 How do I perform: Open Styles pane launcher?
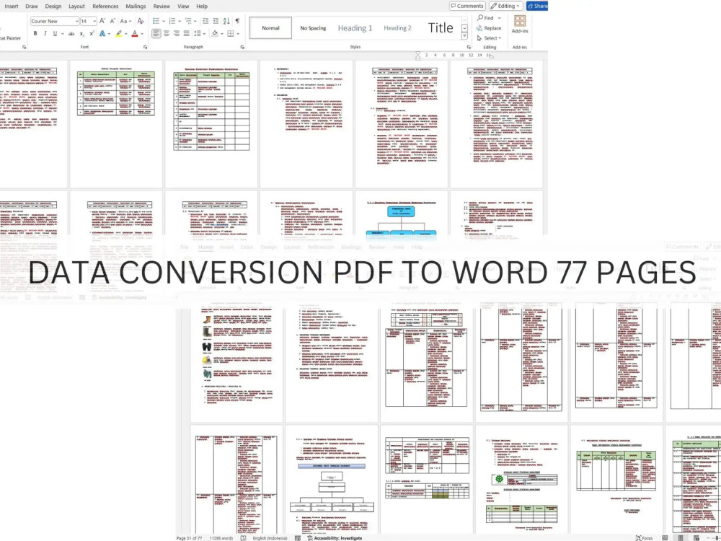coord(469,47)
